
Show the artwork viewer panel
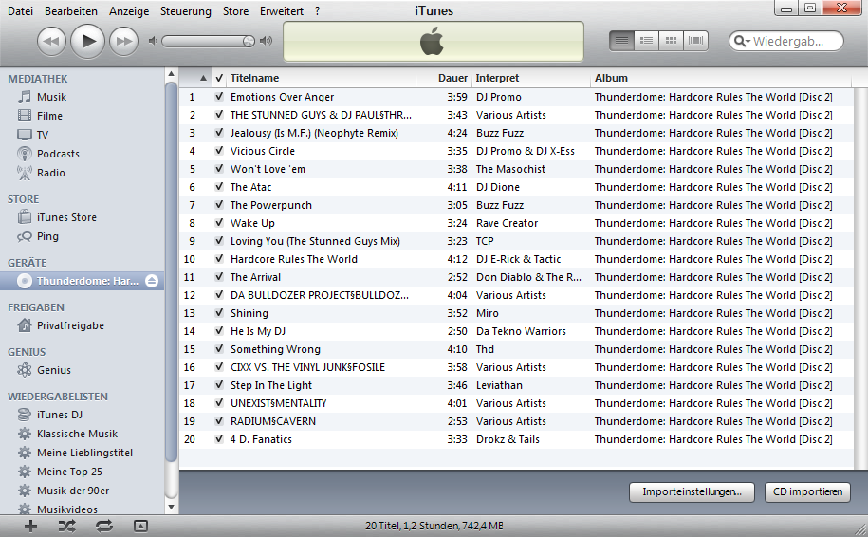[x=140, y=526]
